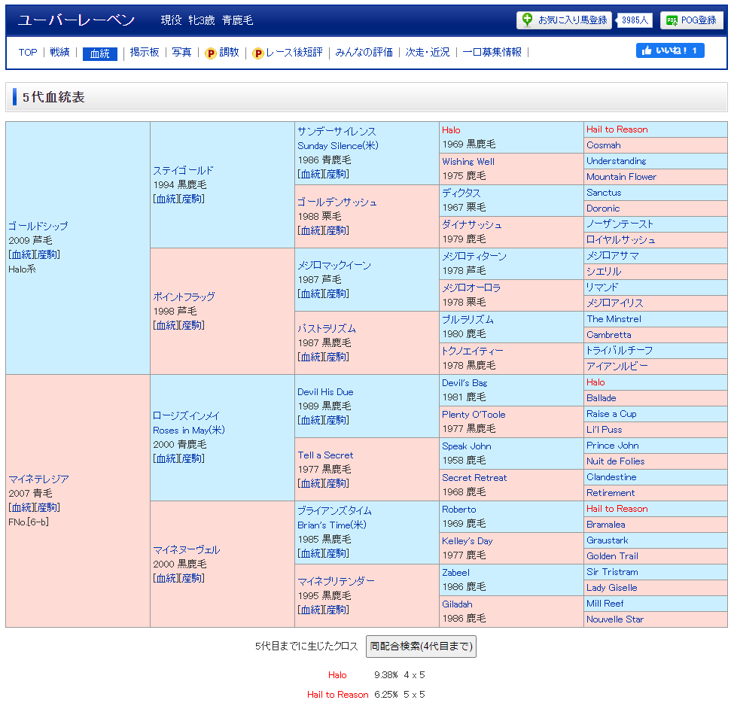Viewport: 734px width, 709px height.
Task: Open the Speak John link
Action: (466, 446)
